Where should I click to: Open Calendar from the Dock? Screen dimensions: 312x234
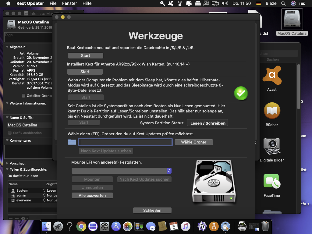(x=174, y=226)
